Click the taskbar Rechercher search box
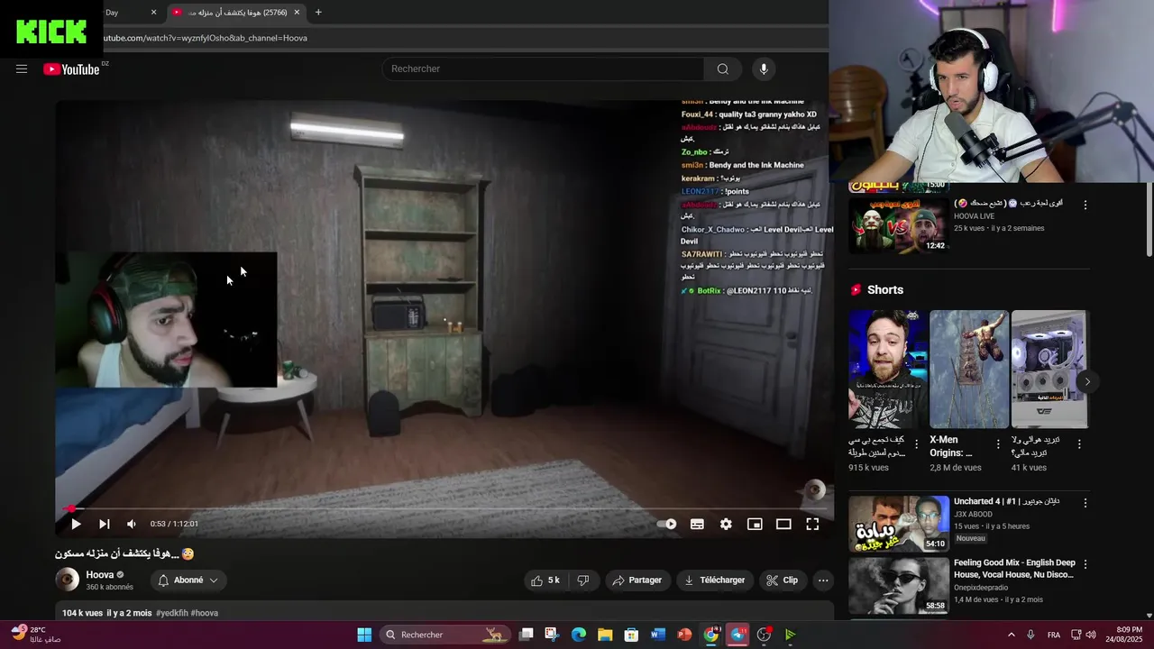 (x=444, y=635)
